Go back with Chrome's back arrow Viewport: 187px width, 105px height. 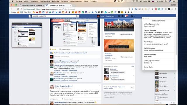pos(12,9)
